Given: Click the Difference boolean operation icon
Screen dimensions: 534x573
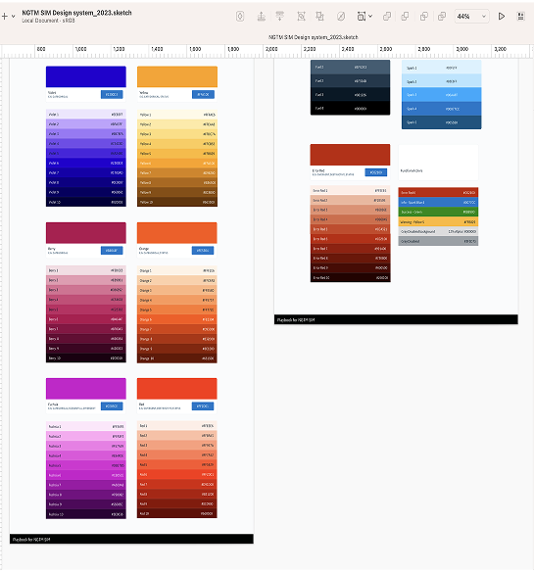Looking at the screenshot, I should point(442,16).
